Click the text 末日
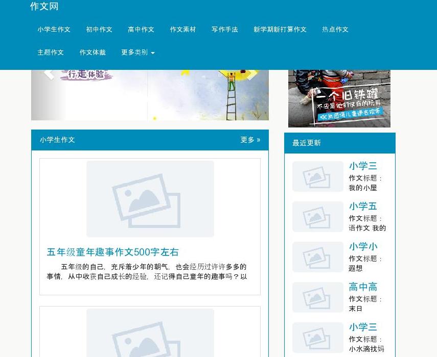This screenshot has width=437, height=357. coord(356,309)
